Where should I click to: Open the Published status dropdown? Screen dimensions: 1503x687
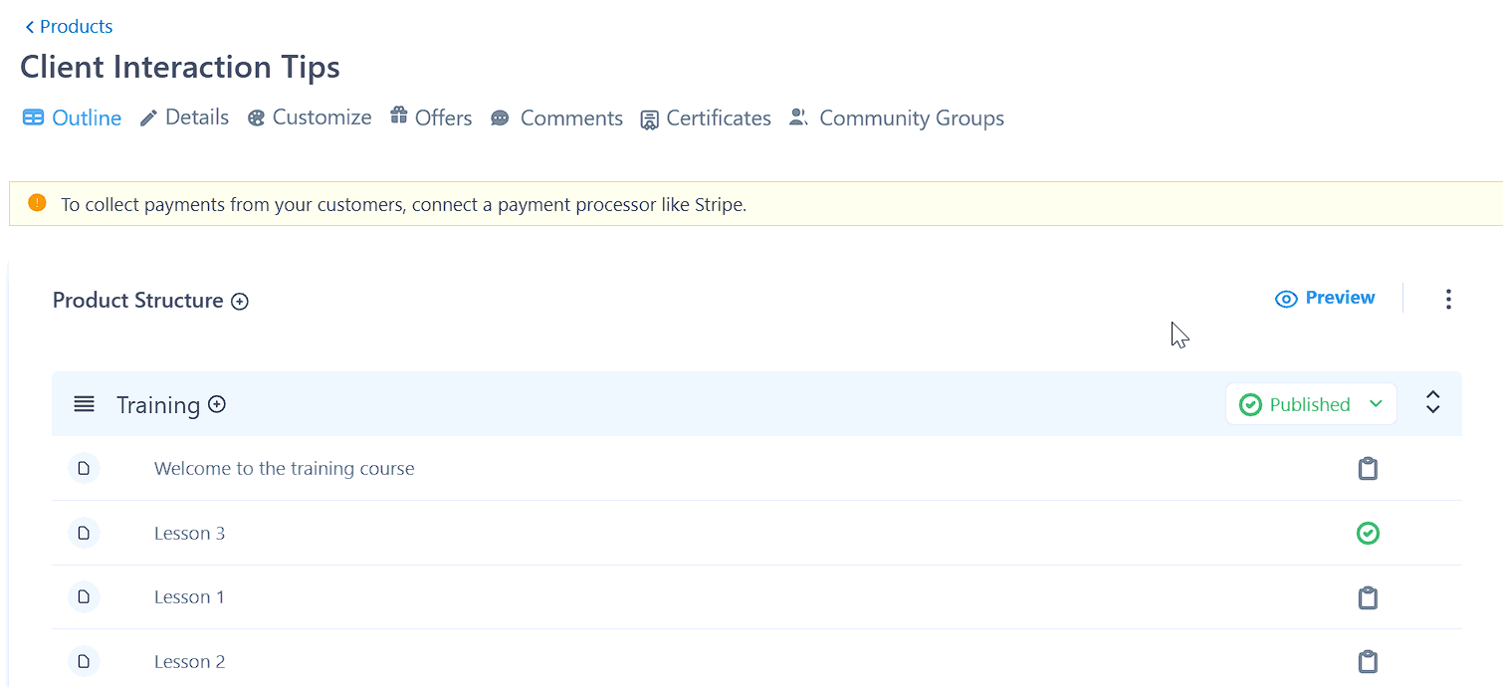coord(1310,404)
